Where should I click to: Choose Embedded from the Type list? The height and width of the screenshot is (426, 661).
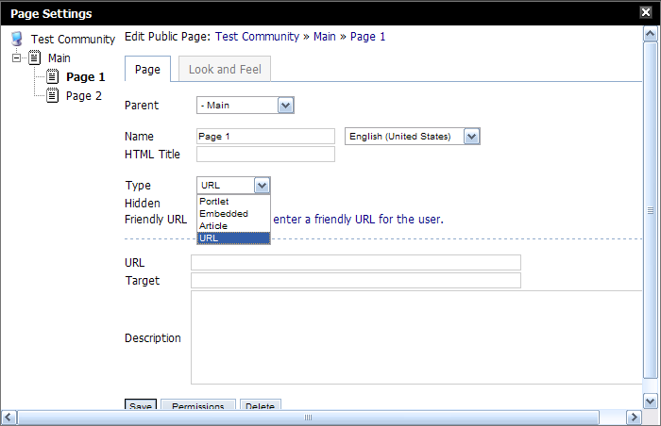pos(233,213)
